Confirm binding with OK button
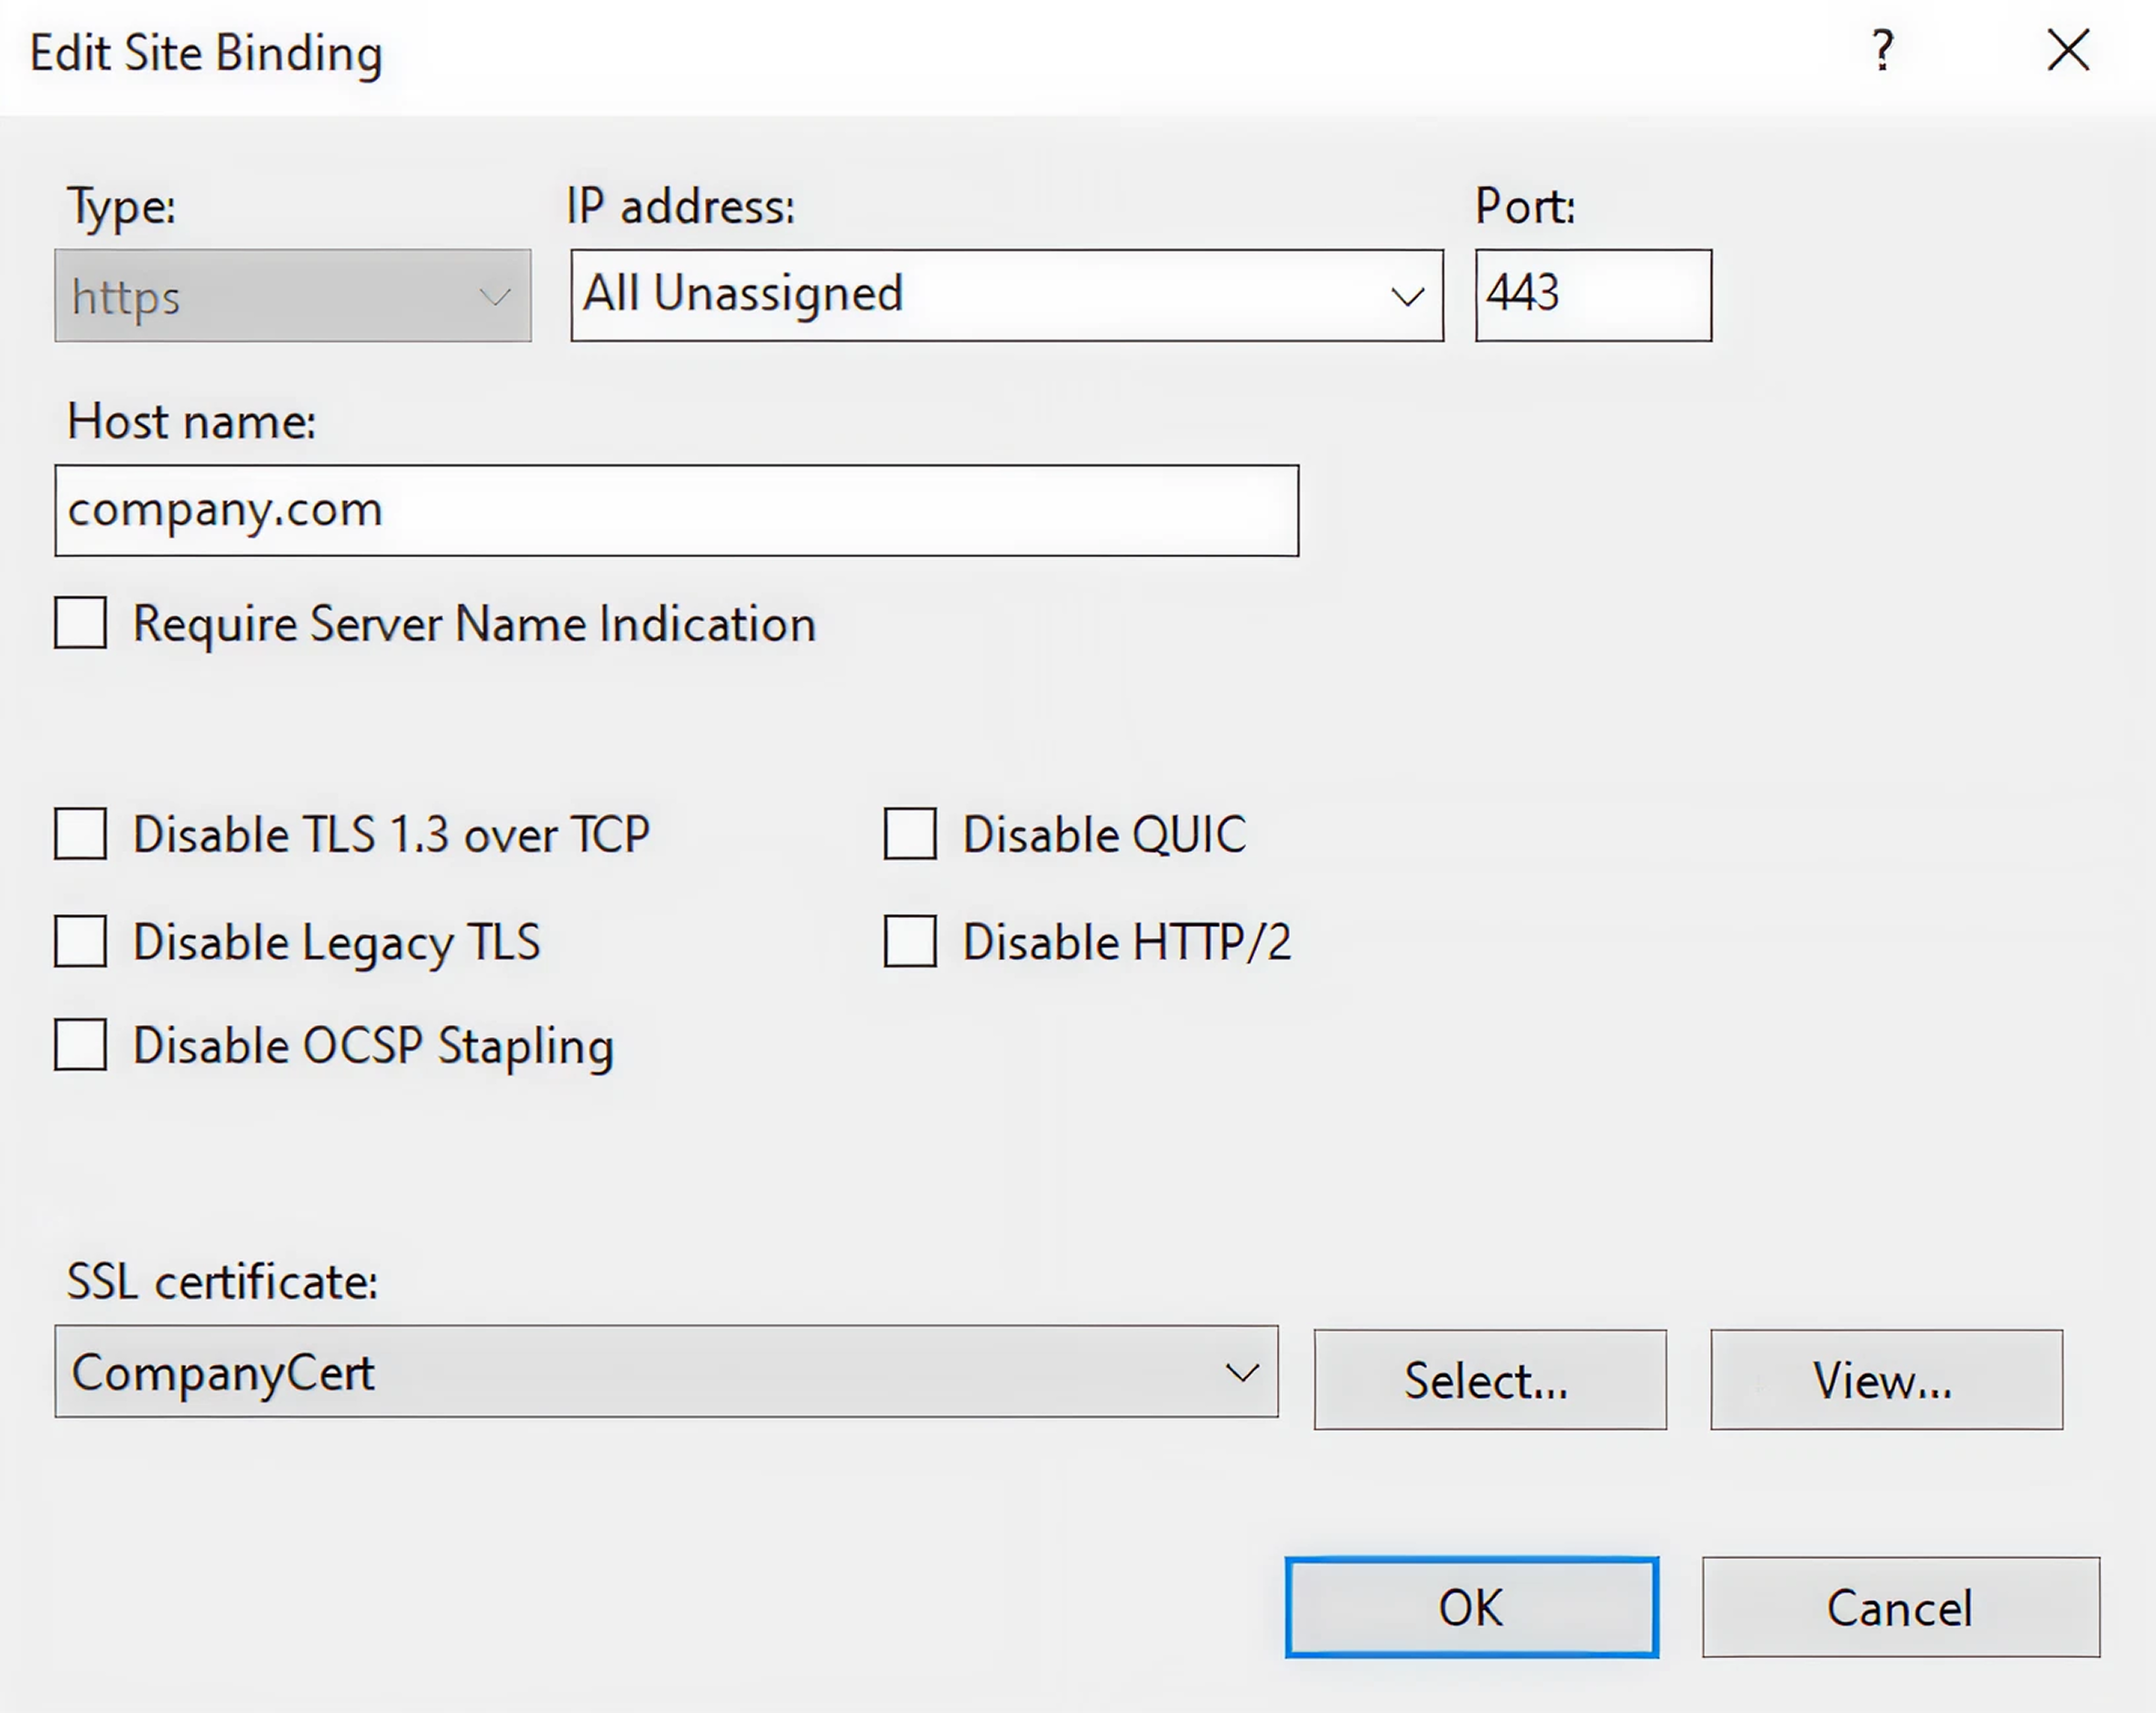The image size is (2156, 1713). click(x=1472, y=1607)
